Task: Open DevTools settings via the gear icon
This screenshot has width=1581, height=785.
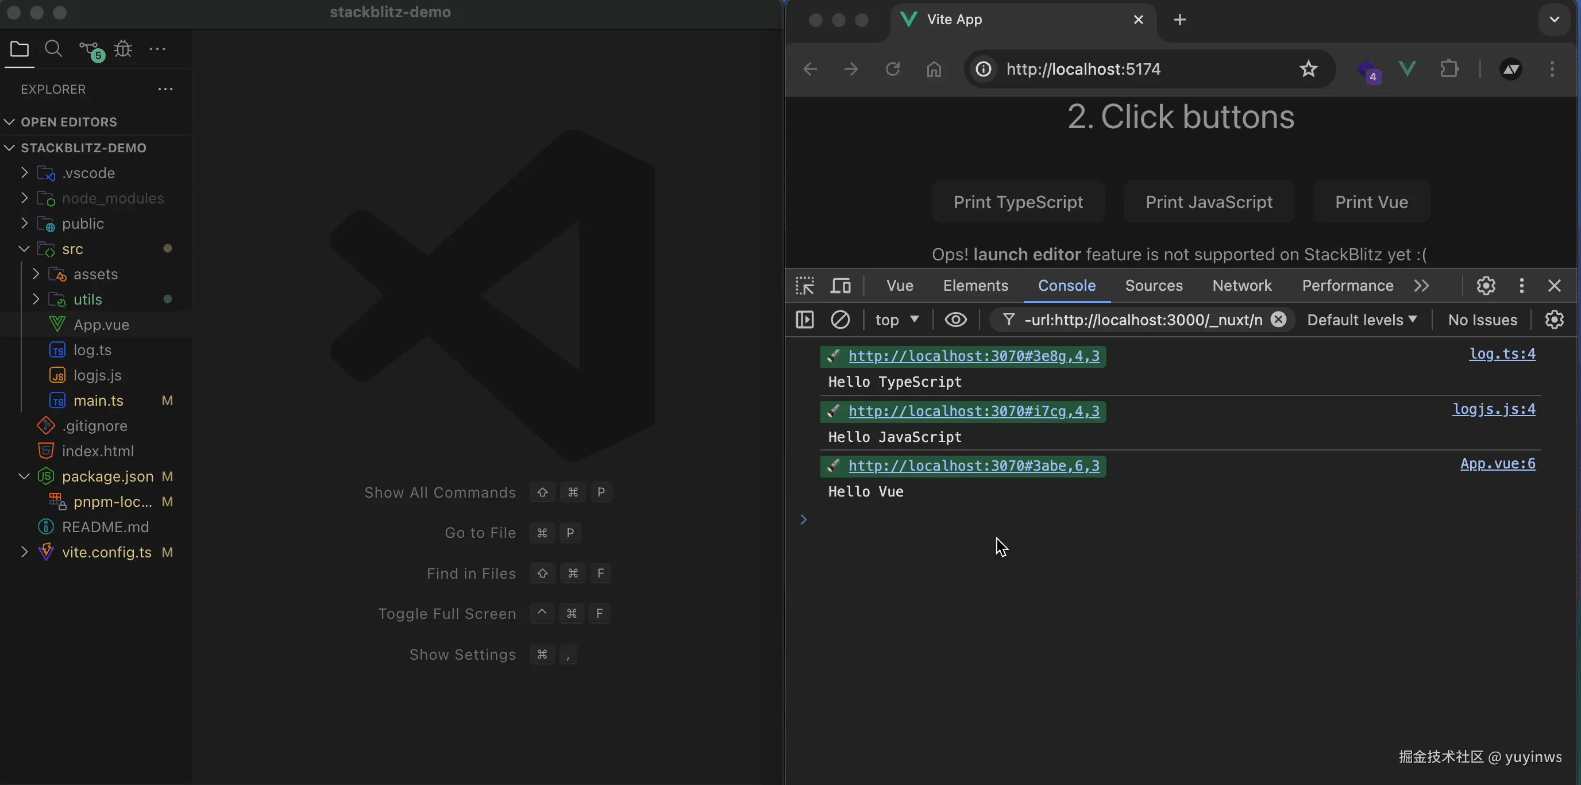Action: pyautogui.click(x=1485, y=286)
